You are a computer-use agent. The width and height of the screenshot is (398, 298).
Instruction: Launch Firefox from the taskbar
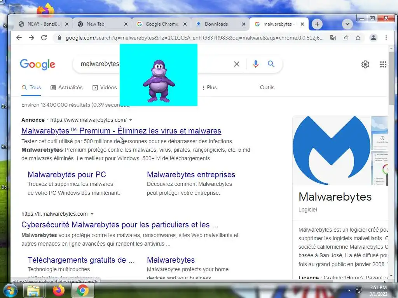tap(59, 290)
